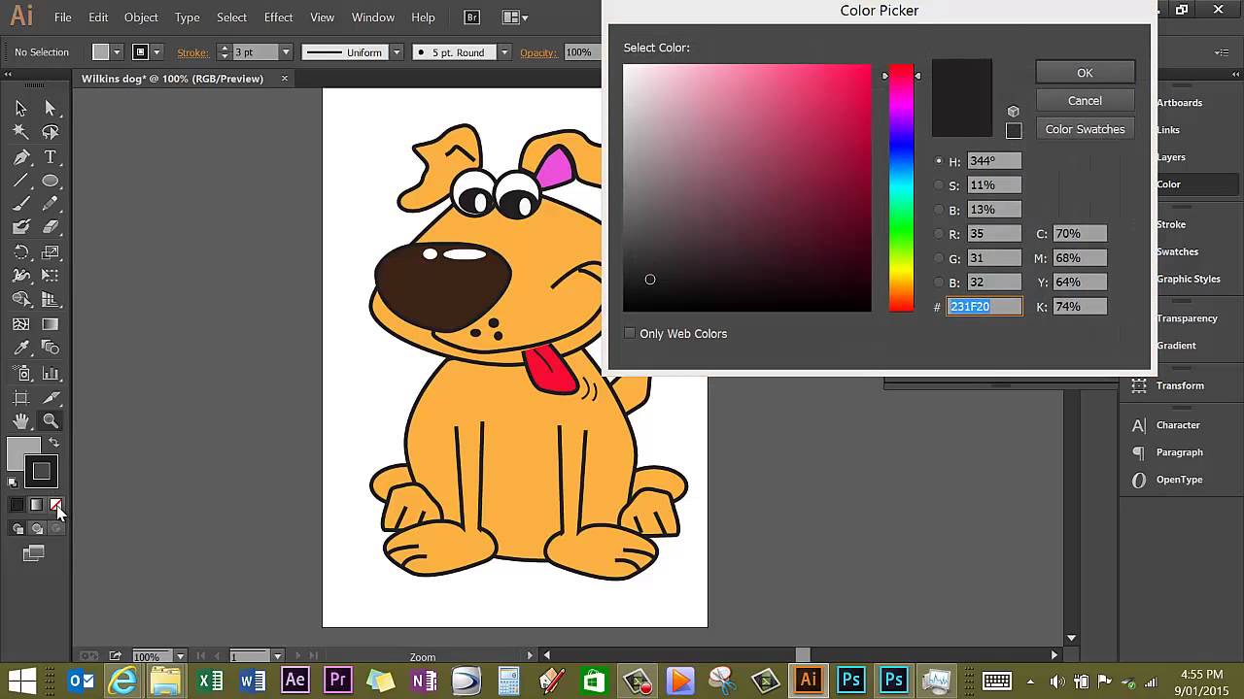This screenshot has width=1244, height=699.
Task: Select the Pencil tool
Action: click(51, 204)
